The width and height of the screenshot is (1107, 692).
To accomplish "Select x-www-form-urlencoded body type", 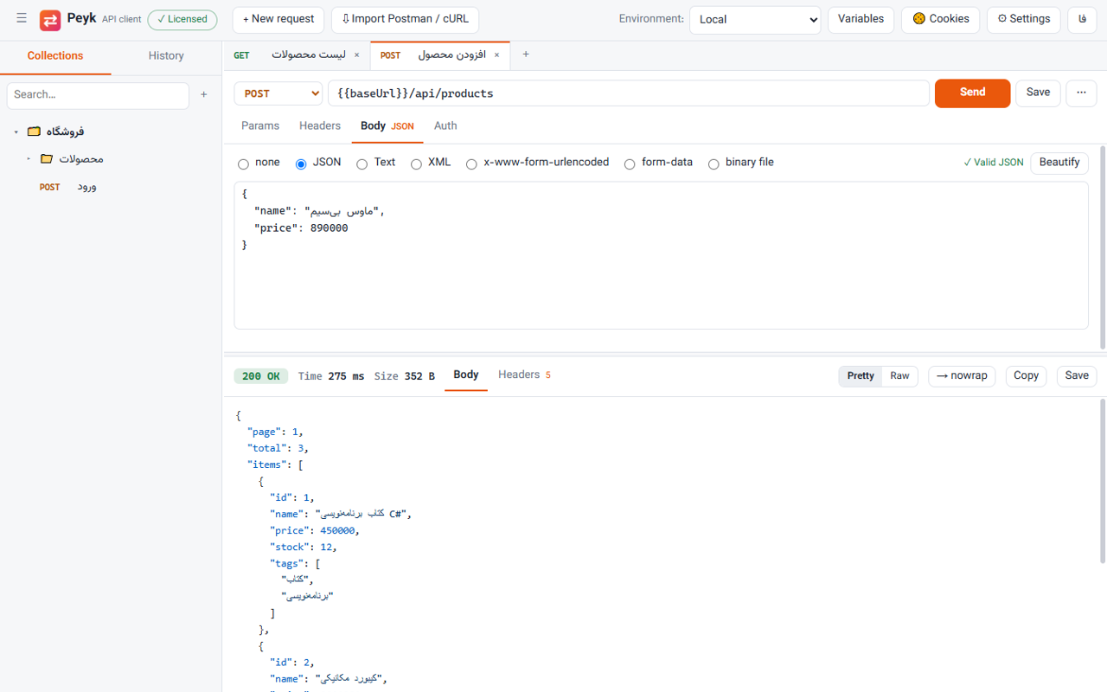I will [471, 163].
